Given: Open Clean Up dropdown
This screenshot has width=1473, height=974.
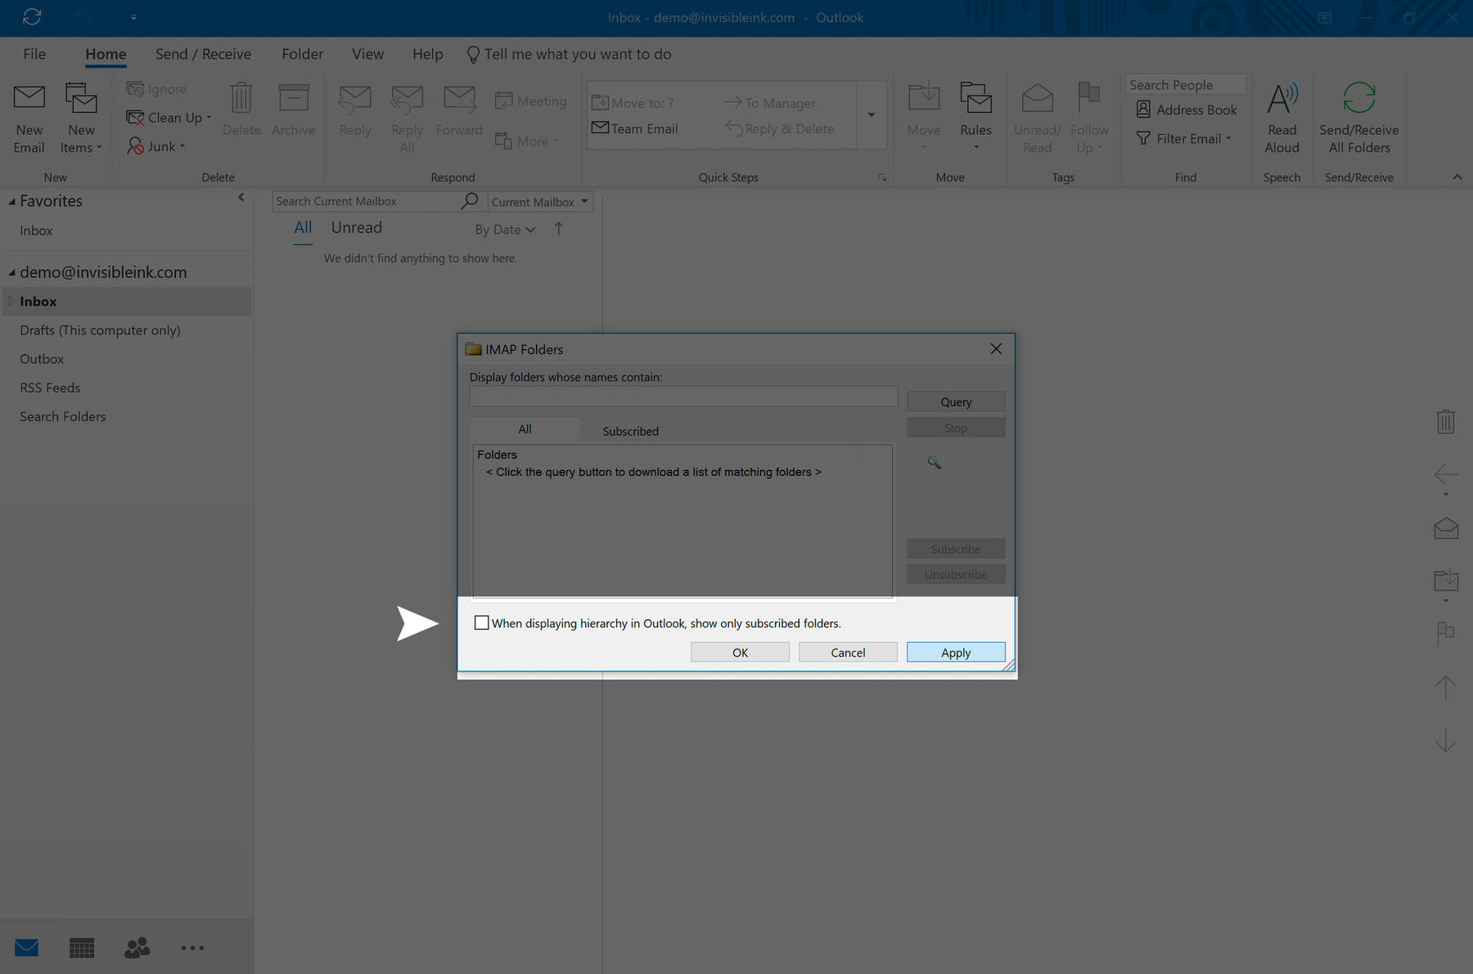Looking at the screenshot, I should [169, 118].
